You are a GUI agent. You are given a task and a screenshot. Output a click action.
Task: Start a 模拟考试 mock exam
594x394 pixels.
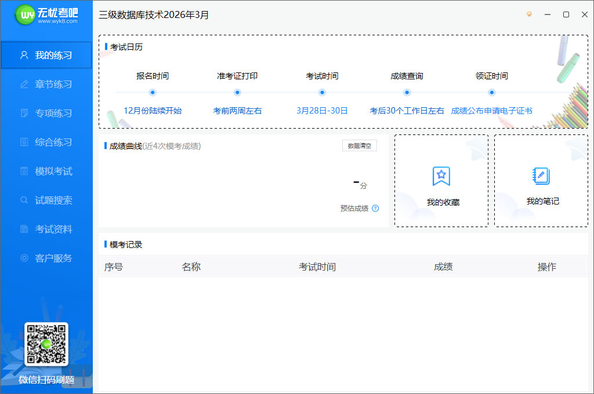tap(46, 171)
